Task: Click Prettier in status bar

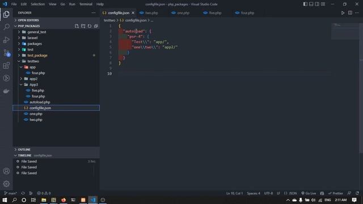Action: (x=336, y=193)
